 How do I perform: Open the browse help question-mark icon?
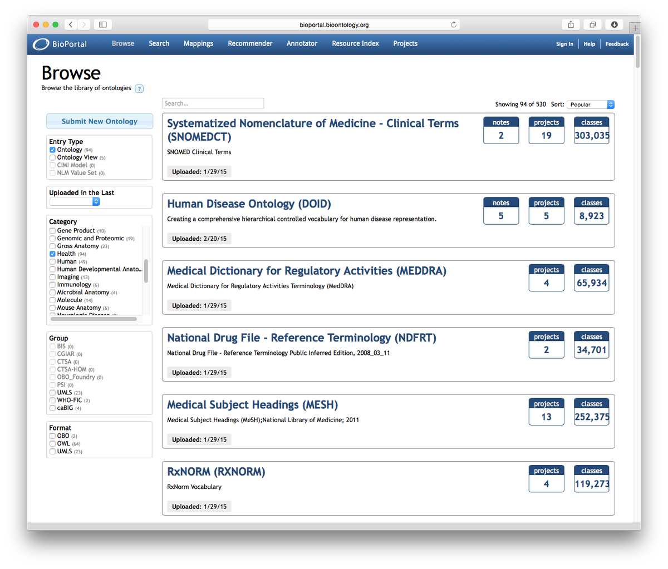pos(139,88)
